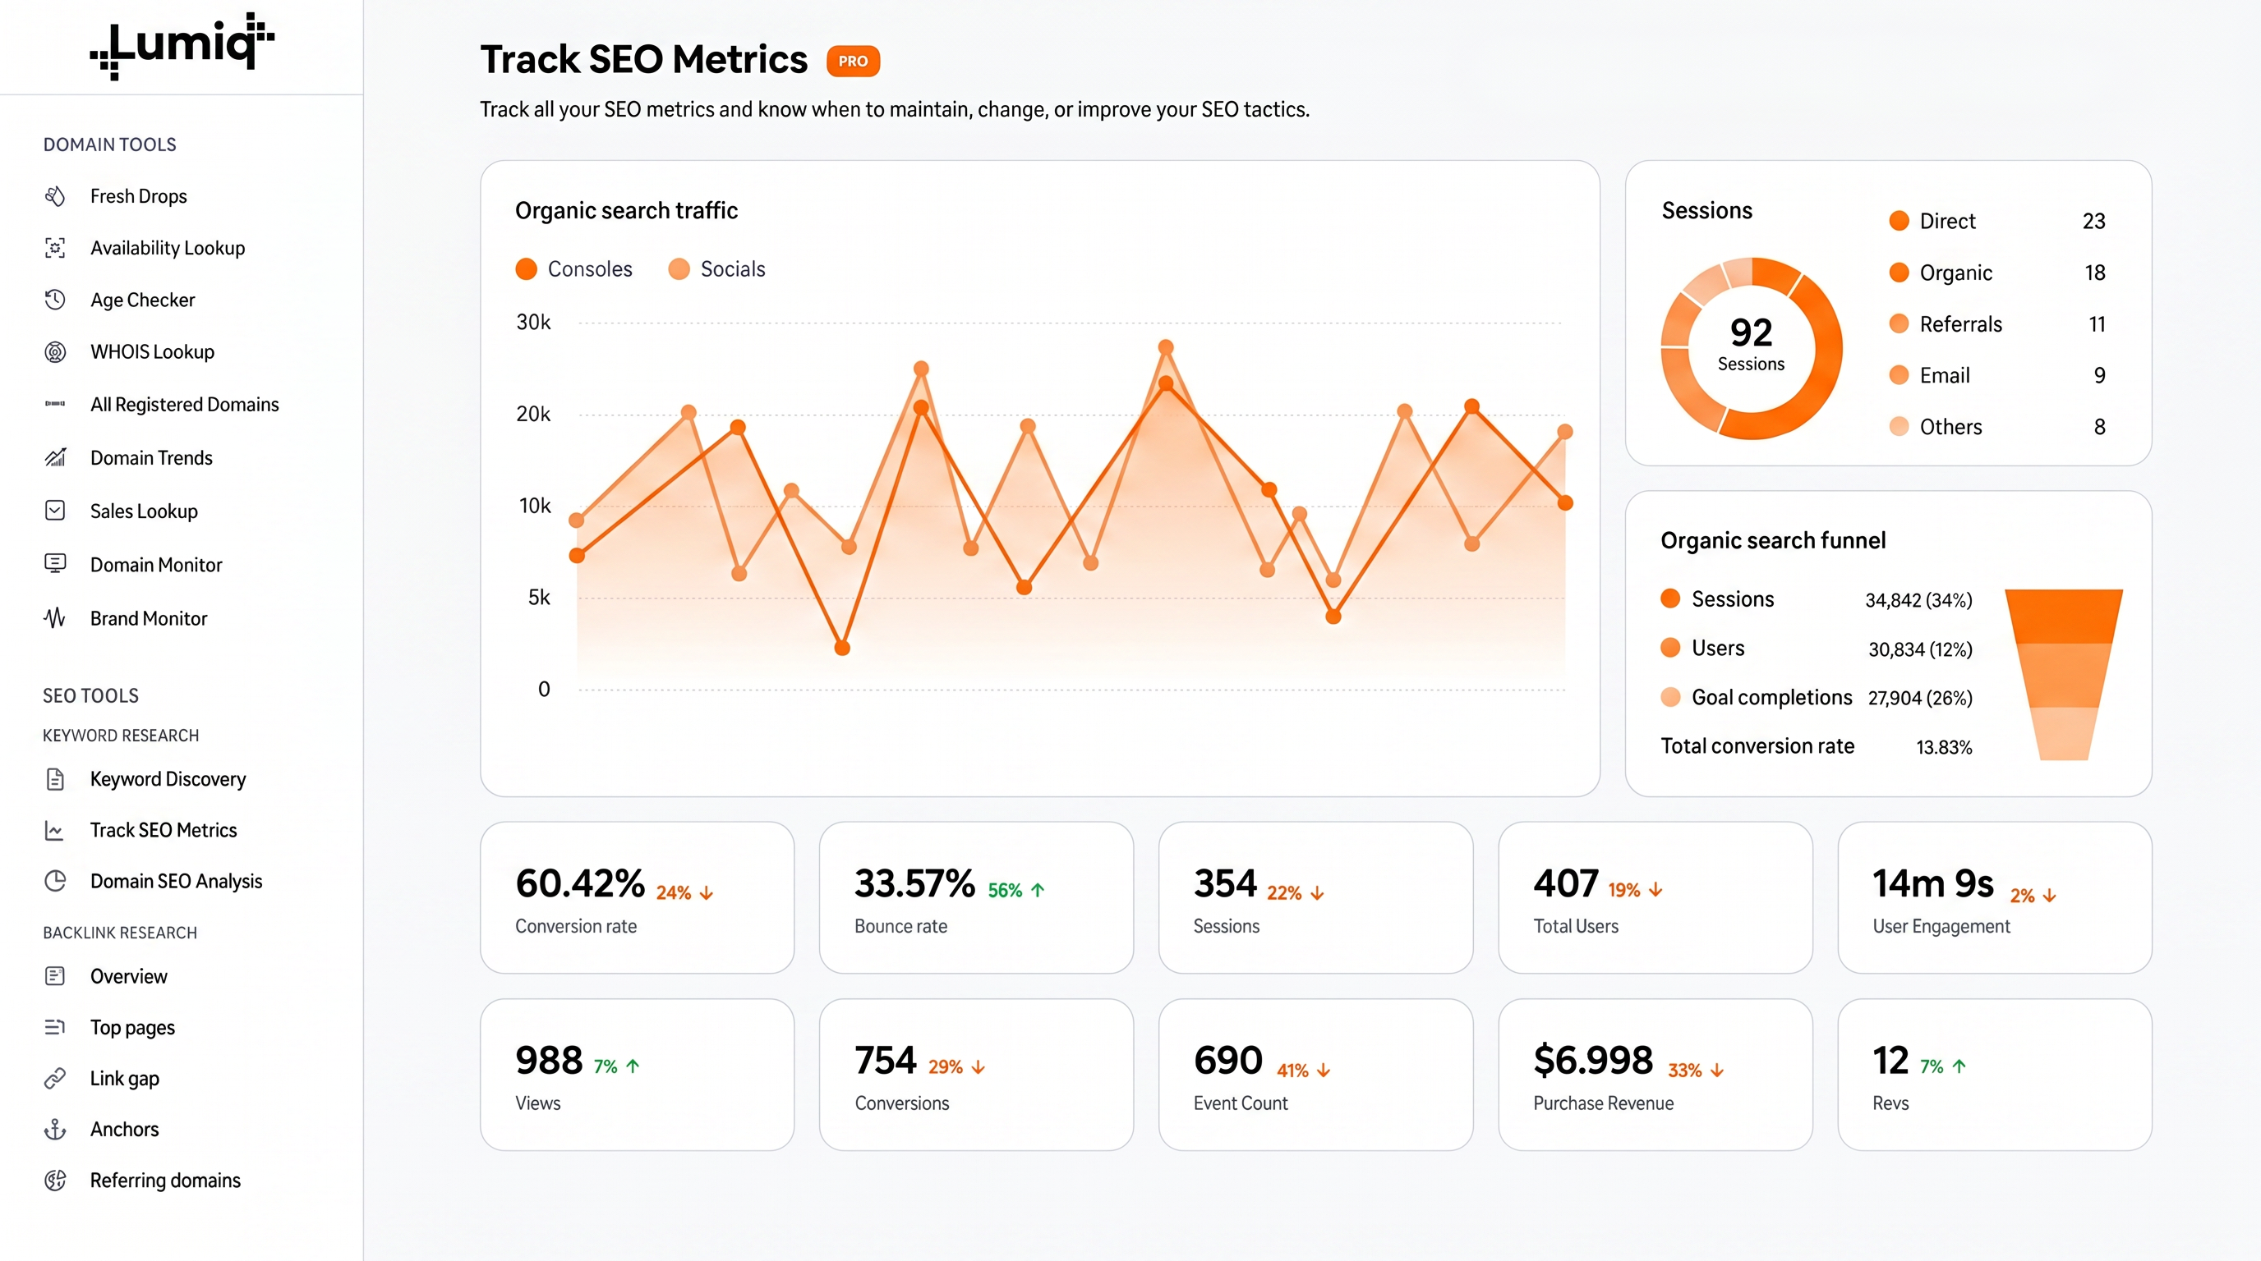Click the Domain Trends chart icon

pyautogui.click(x=55, y=458)
